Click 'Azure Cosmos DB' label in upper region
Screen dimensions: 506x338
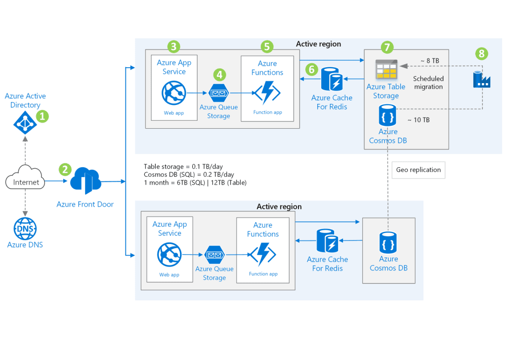coord(388,136)
